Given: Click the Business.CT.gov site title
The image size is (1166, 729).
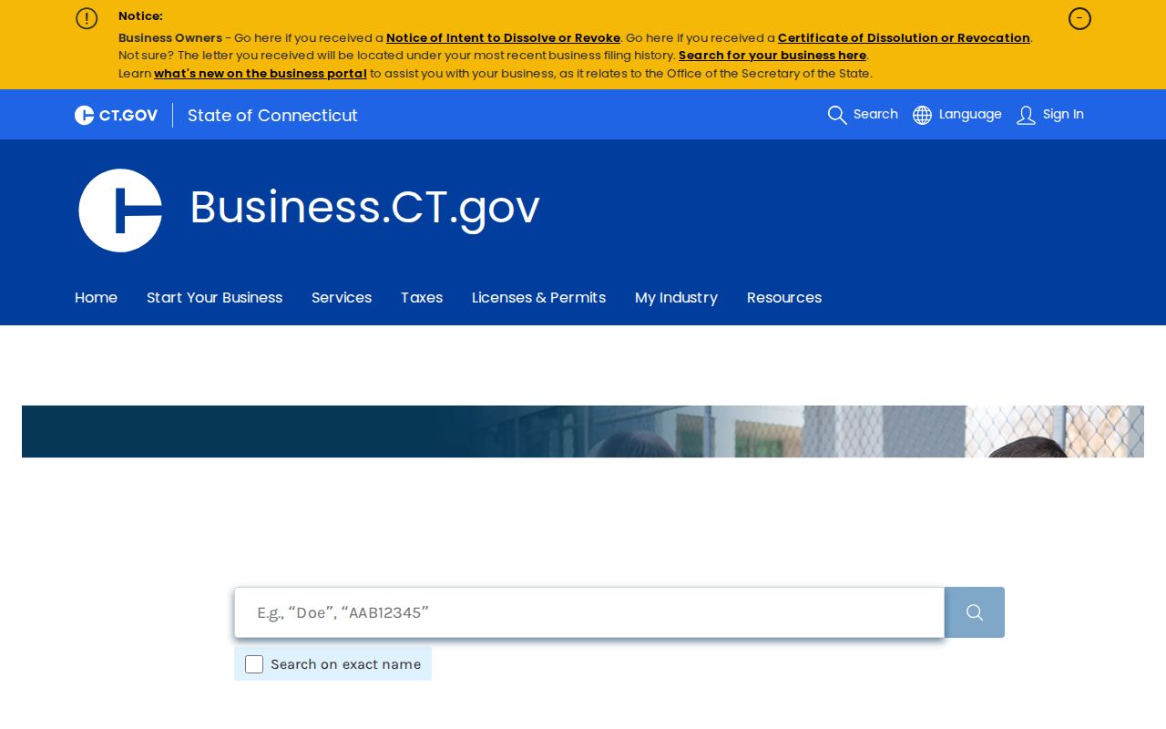Looking at the screenshot, I should point(364,206).
